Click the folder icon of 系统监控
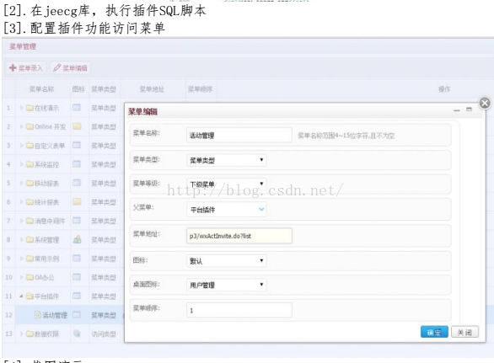Image resolution: width=494 pixels, height=363 pixels. pyautogui.click(x=30, y=164)
